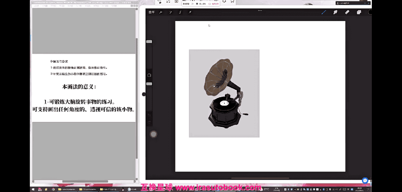The image size is (402, 192).
Task: Open the CCtalk taskbar item
Action: (133, 189)
